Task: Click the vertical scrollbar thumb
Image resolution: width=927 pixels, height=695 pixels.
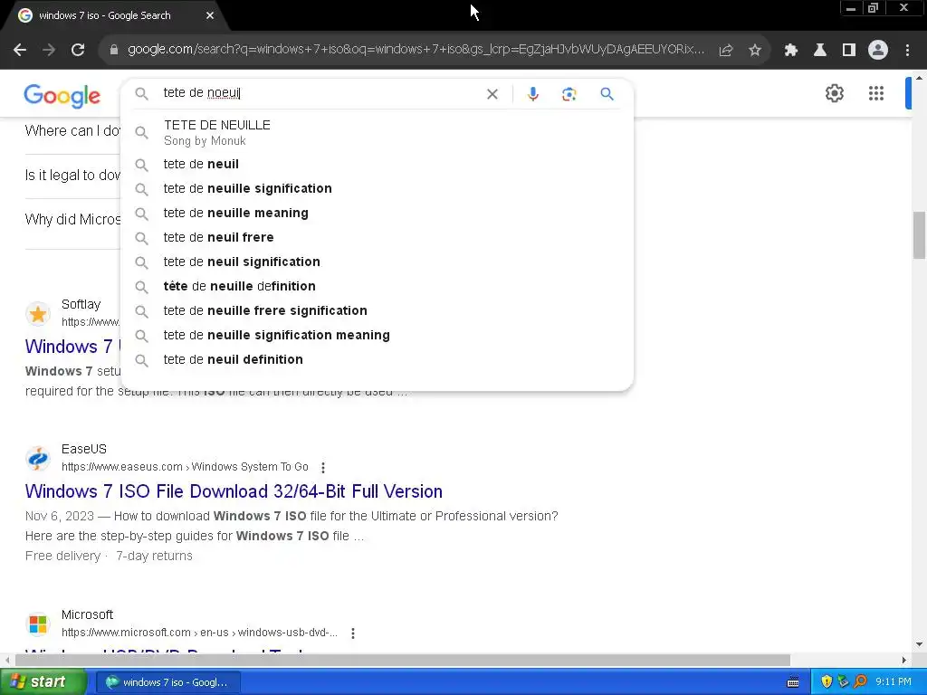Action: tap(919, 234)
